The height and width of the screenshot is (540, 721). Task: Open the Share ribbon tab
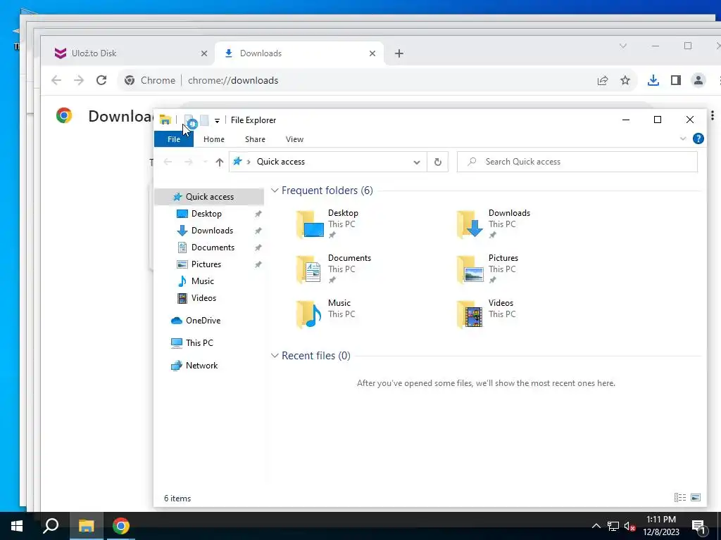(x=255, y=139)
